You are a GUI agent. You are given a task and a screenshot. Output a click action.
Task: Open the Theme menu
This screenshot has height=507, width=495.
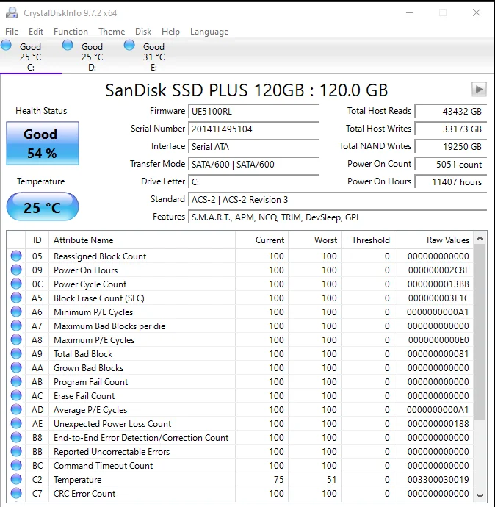pyautogui.click(x=112, y=32)
